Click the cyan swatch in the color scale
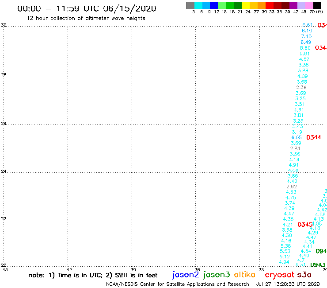Screen dimensions: 327x288 [x=198, y=5]
